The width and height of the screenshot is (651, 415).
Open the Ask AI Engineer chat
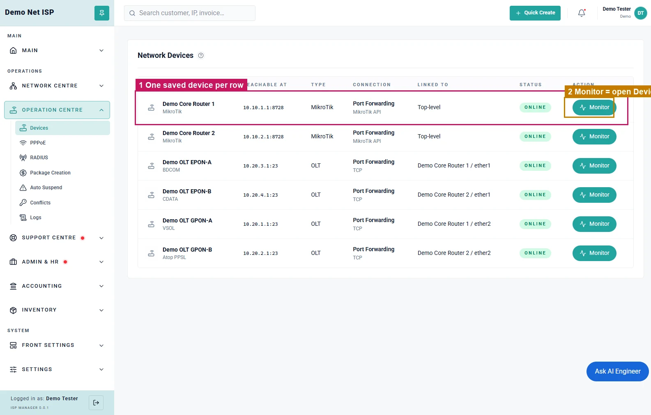[x=618, y=371]
